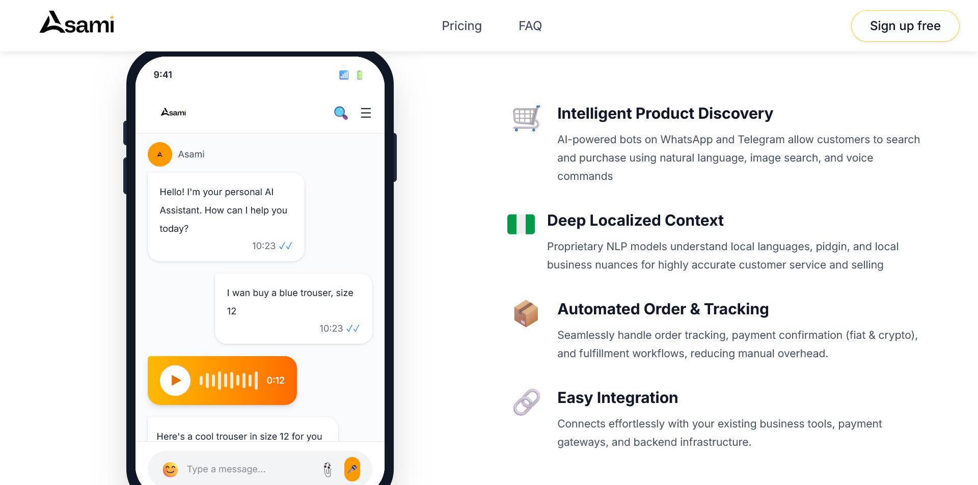Screen dimensions: 978x485
Task: Click read checkmarks on the trouser request message
Action: click(x=353, y=329)
